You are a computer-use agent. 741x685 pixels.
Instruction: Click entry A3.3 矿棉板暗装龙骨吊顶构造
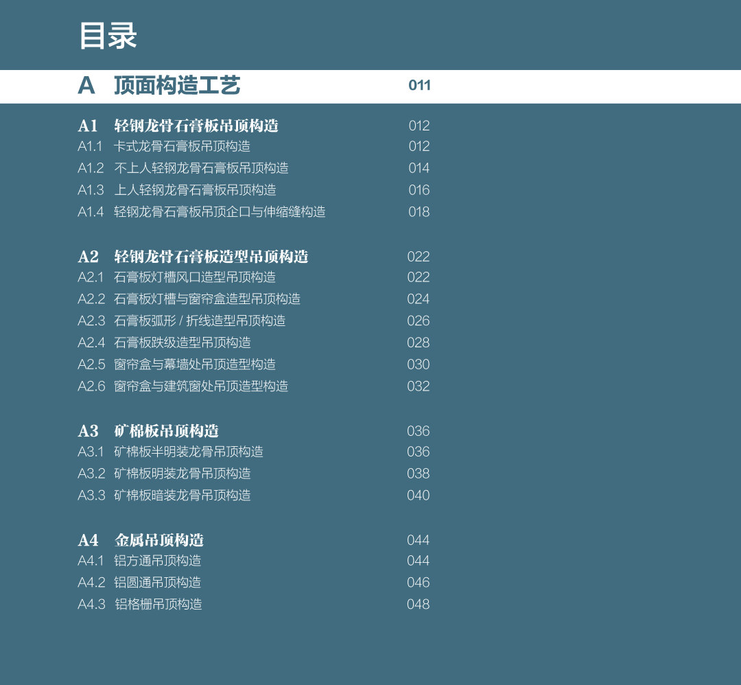coord(164,495)
